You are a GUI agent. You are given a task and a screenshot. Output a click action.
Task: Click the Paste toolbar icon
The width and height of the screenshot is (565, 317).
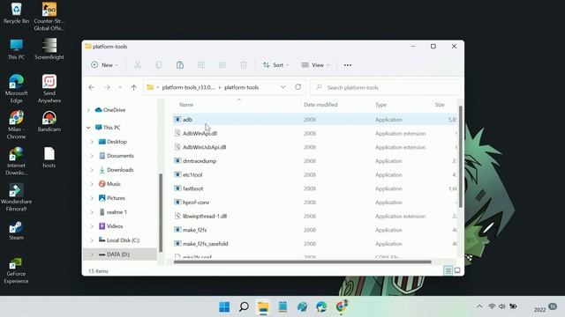tap(180, 65)
